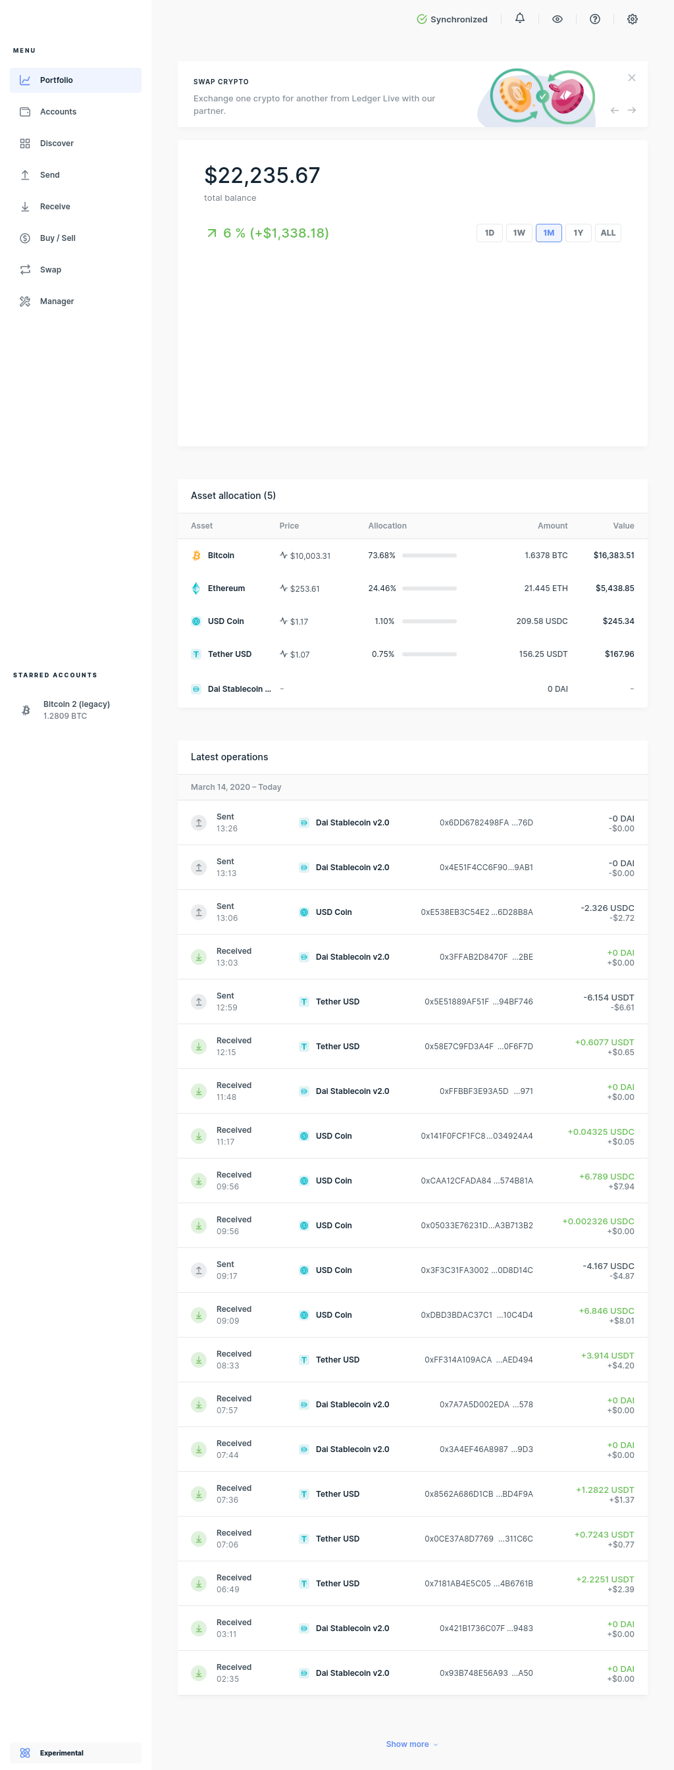Go to previous banner slide arrow

615,110
